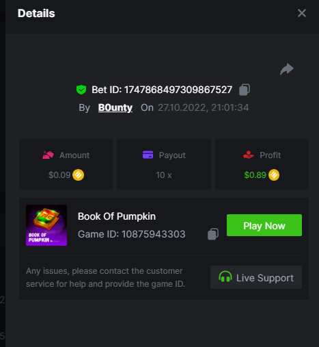
Task: Click the green headset support icon
Action: (225, 277)
